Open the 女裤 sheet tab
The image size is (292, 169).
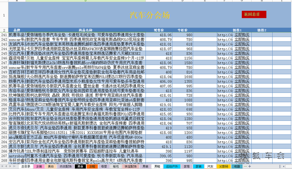pos(39,166)
